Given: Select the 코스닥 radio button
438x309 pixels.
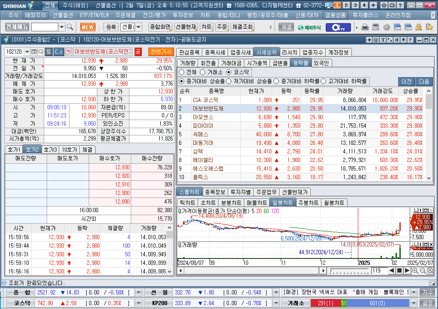Looking at the screenshot, I should click(x=229, y=72).
